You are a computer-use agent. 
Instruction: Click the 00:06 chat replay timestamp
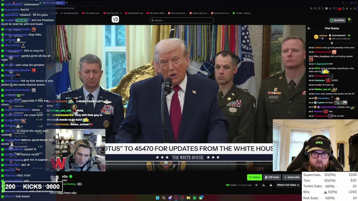coord(311,68)
